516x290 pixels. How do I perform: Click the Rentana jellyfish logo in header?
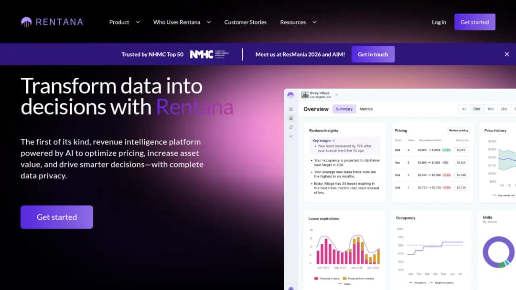pos(26,22)
